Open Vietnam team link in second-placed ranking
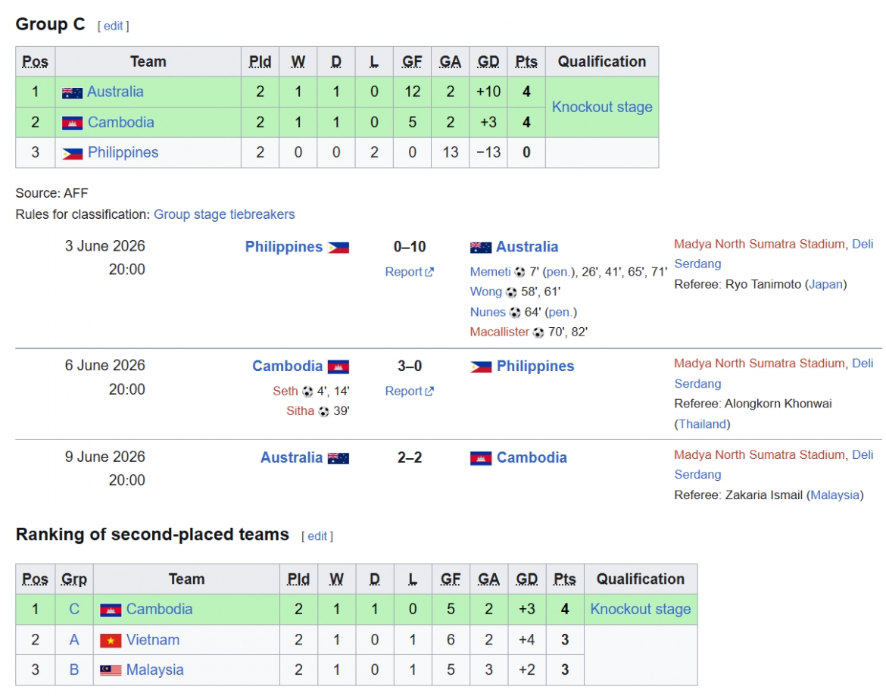The width and height of the screenshot is (886, 699). [152, 640]
